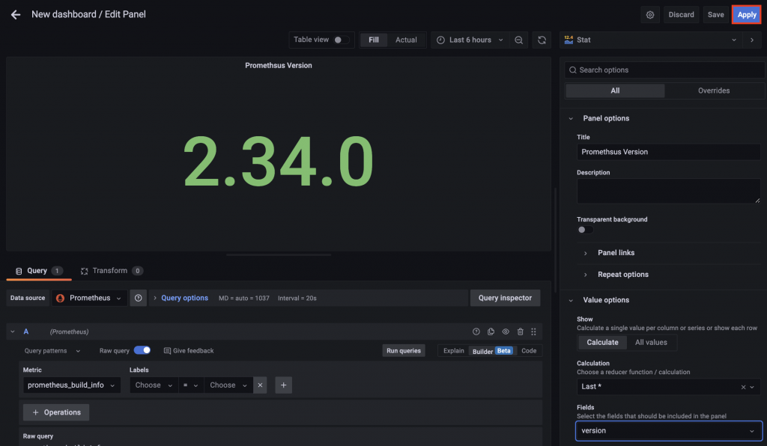Select the Fill view mode

374,40
